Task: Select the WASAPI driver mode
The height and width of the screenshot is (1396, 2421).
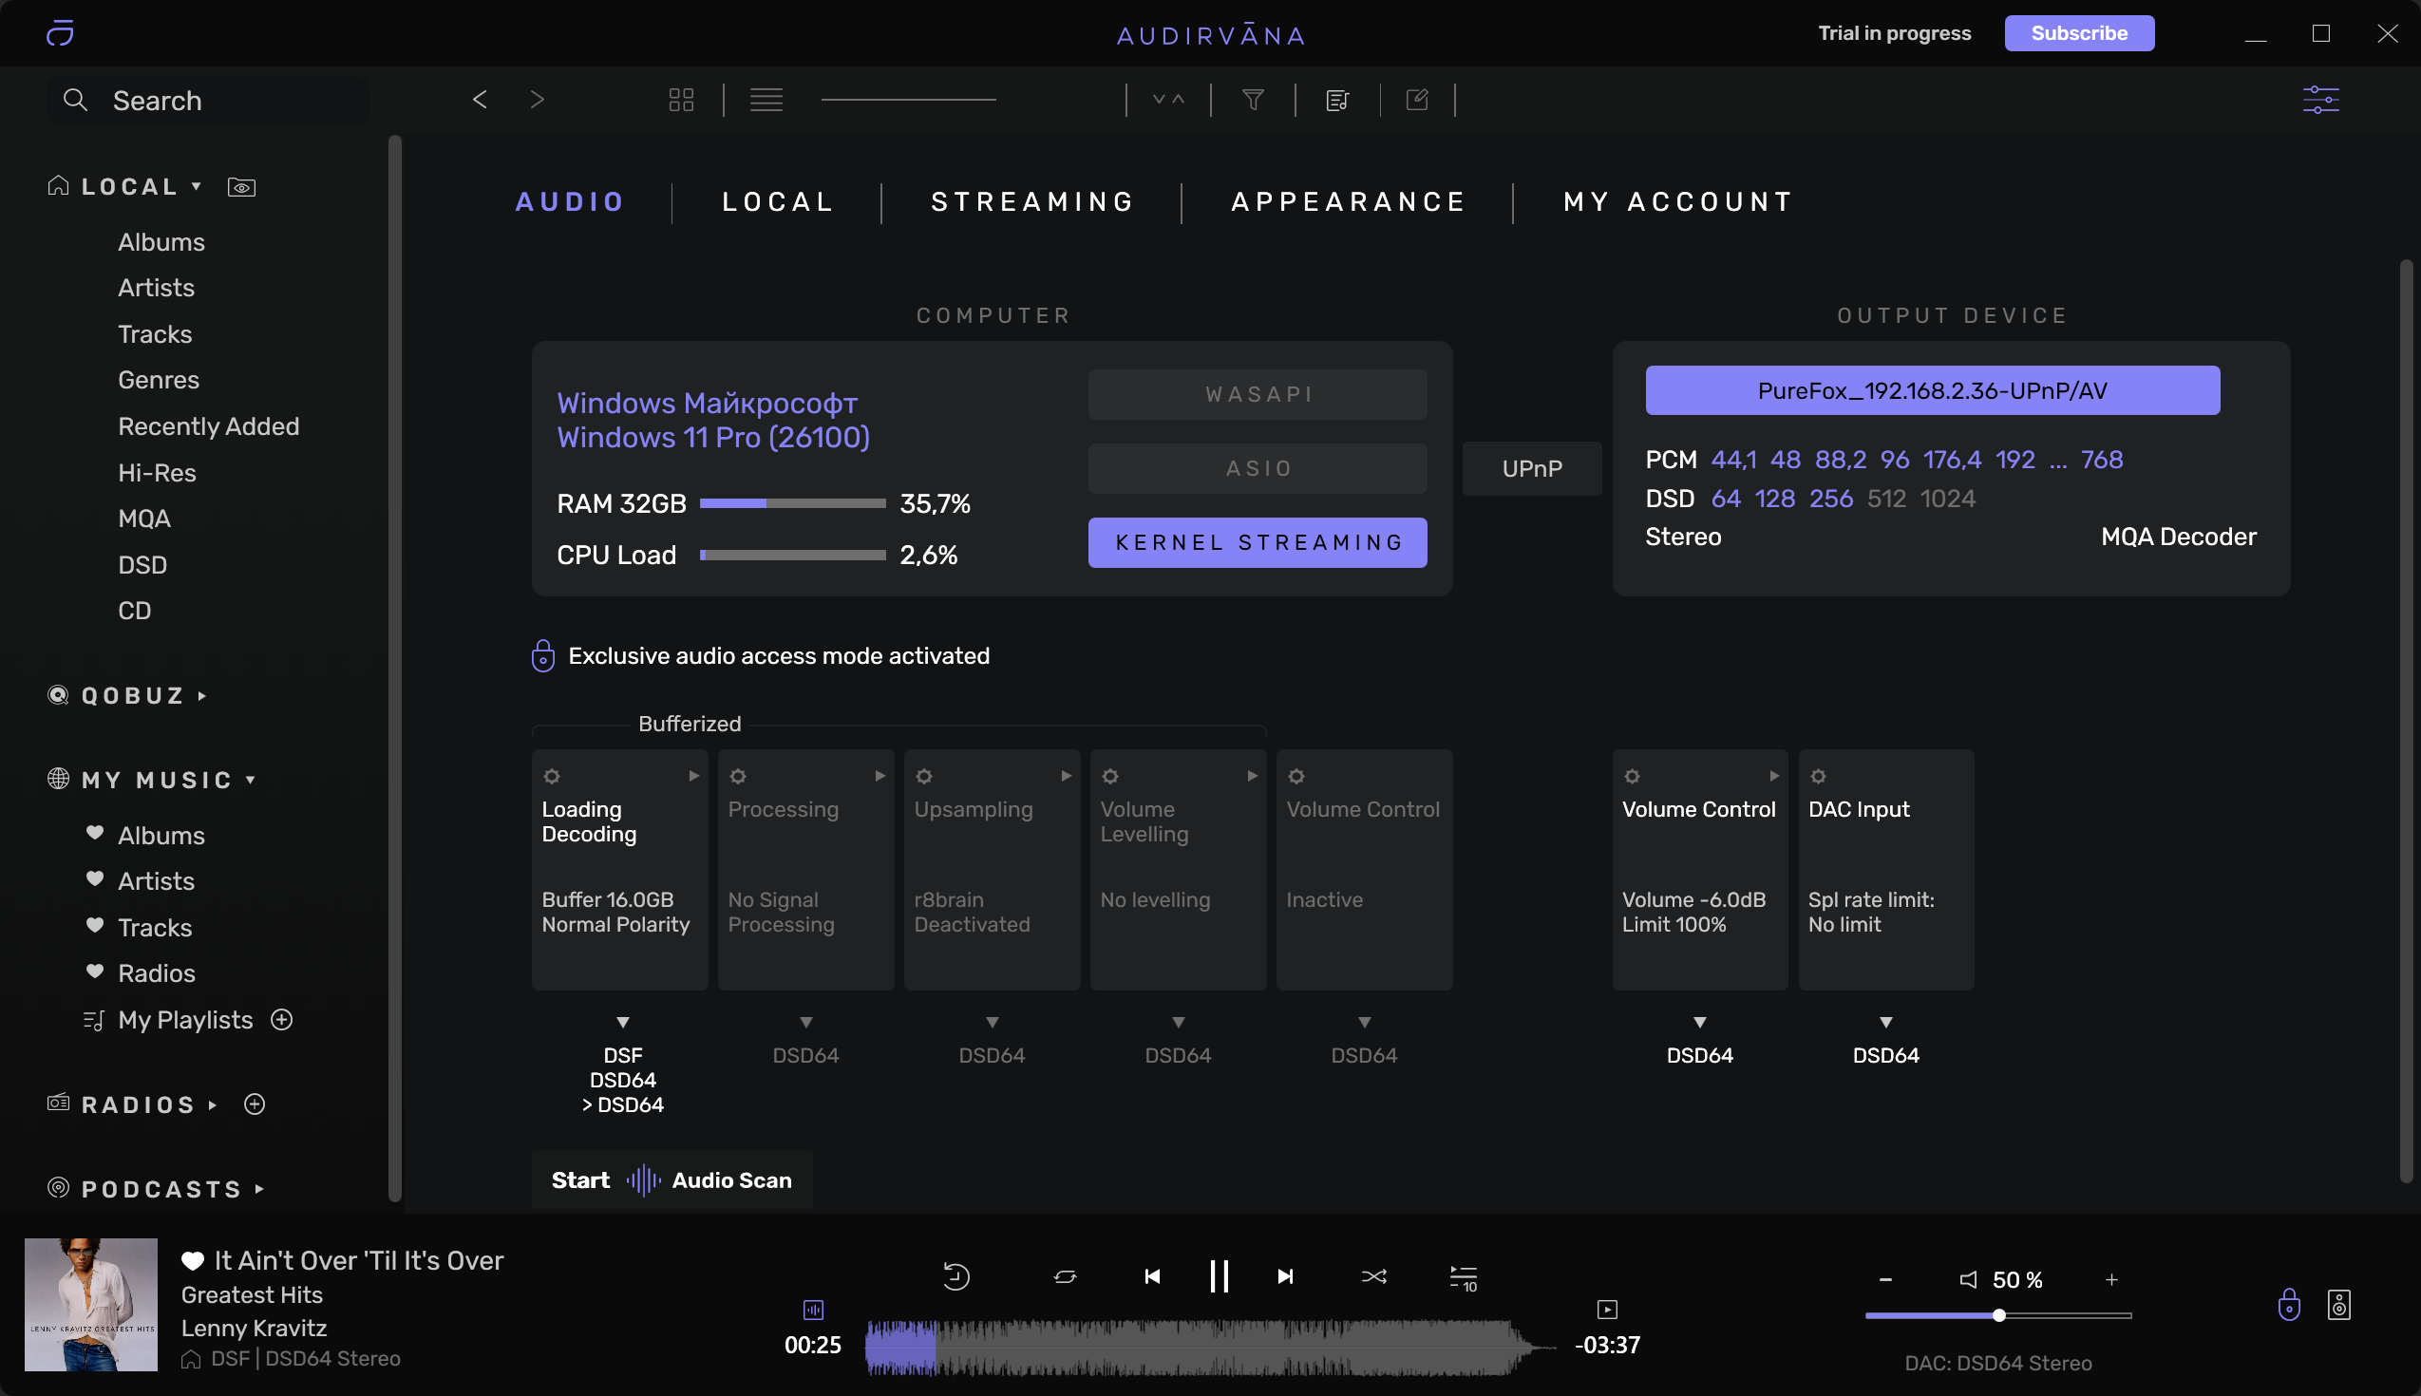Action: 1257,394
